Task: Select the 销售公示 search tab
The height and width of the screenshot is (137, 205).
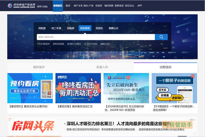Action: click(x=114, y=28)
